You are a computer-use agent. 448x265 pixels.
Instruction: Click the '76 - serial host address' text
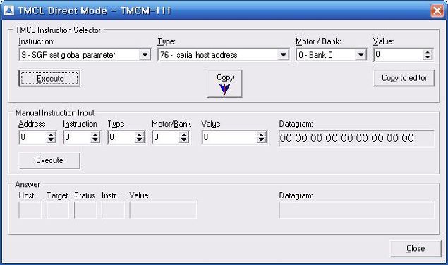(x=198, y=55)
